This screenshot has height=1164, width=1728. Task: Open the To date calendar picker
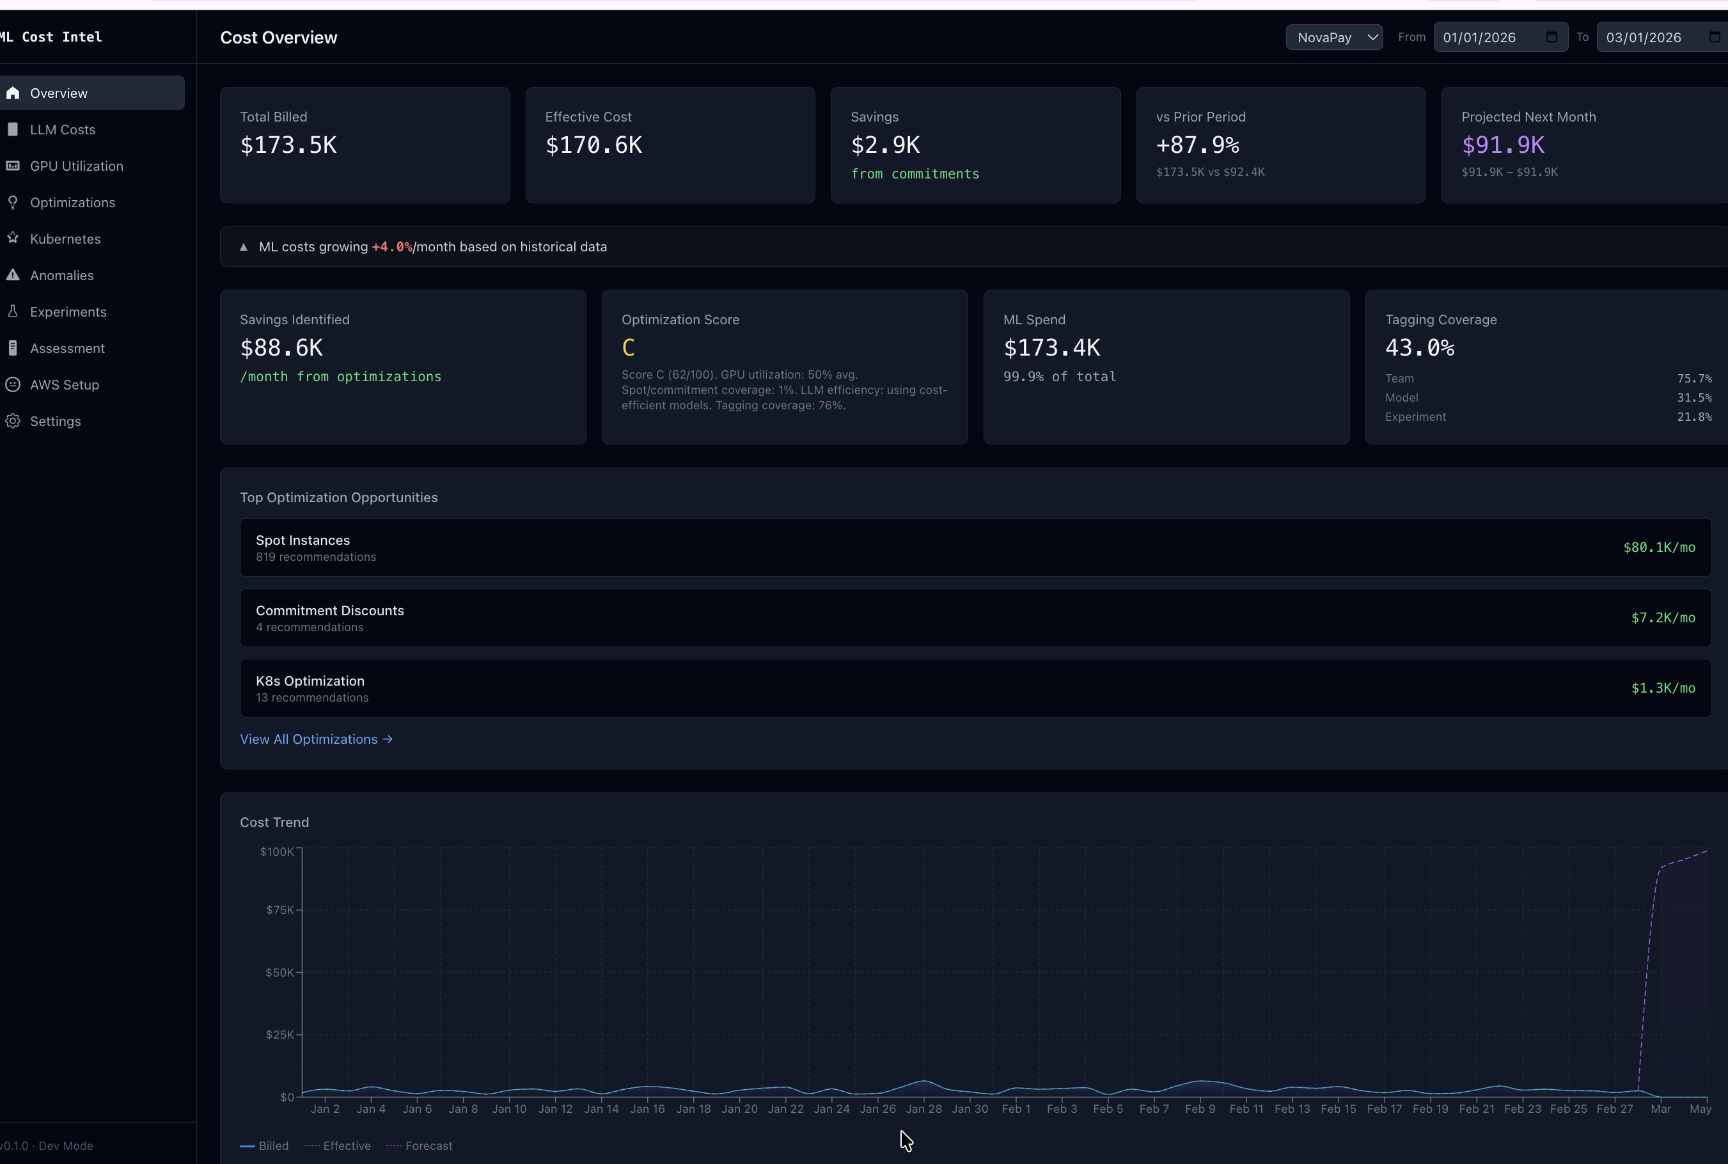click(1715, 36)
